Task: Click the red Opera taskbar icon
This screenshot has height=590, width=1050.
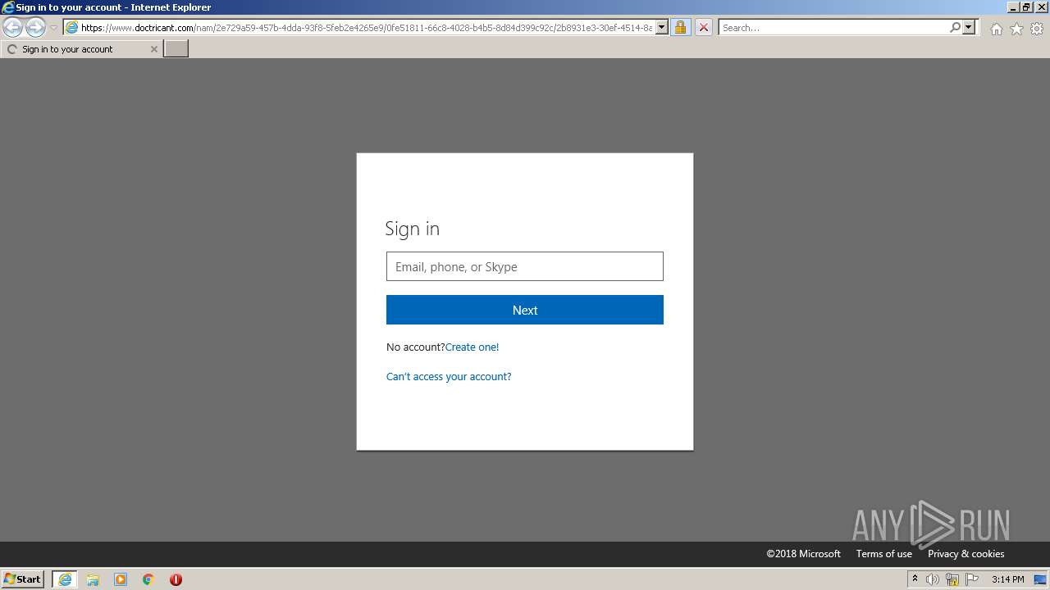Action: pos(176,579)
